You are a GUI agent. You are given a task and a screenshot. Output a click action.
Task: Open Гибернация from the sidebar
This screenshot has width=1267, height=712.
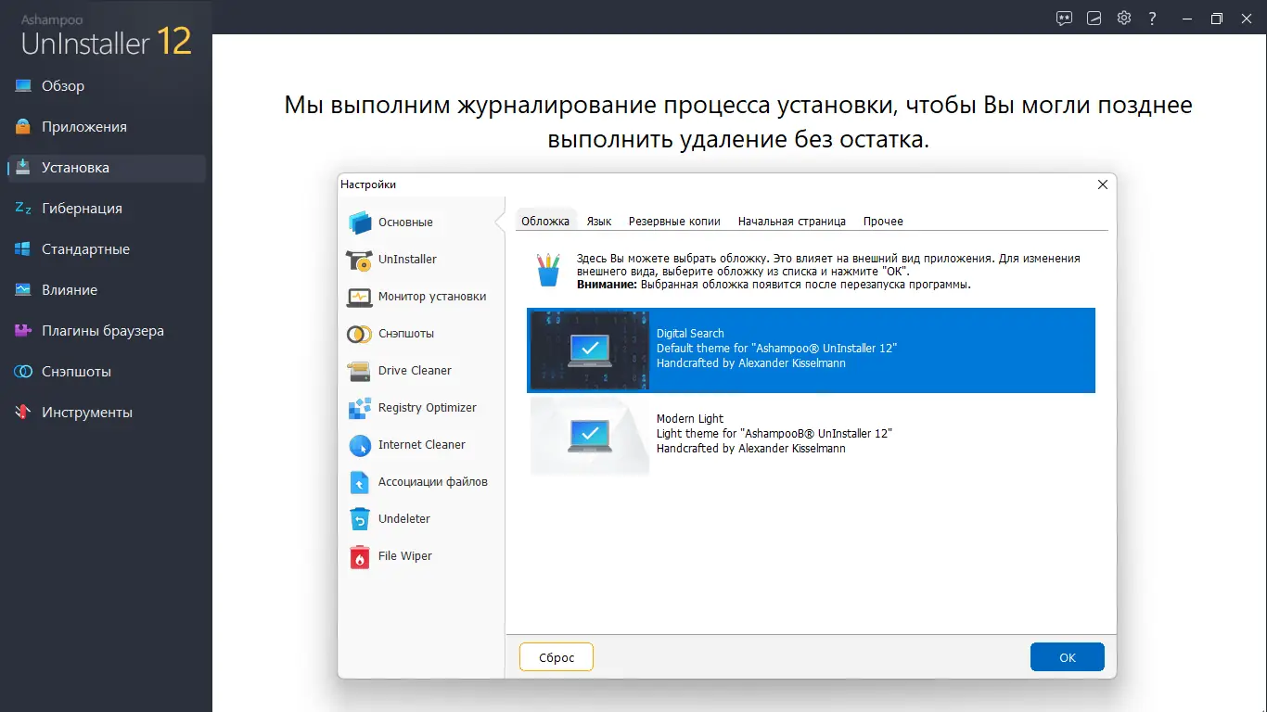[106, 209]
